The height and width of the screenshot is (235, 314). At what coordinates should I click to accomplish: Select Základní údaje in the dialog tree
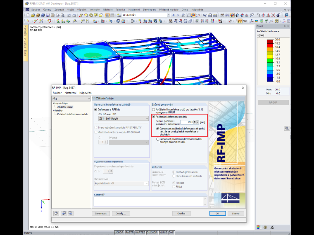[x=65, y=107]
